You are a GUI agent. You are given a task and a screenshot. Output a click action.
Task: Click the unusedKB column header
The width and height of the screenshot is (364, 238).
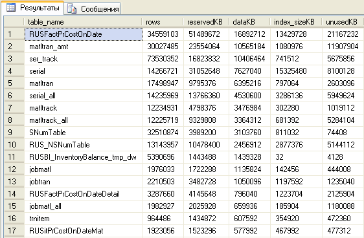pyautogui.click(x=343, y=22)
